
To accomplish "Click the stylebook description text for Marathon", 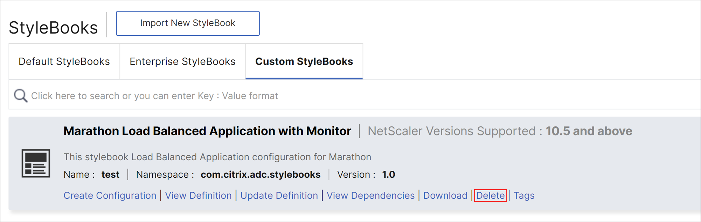I will tap(217, 157).
